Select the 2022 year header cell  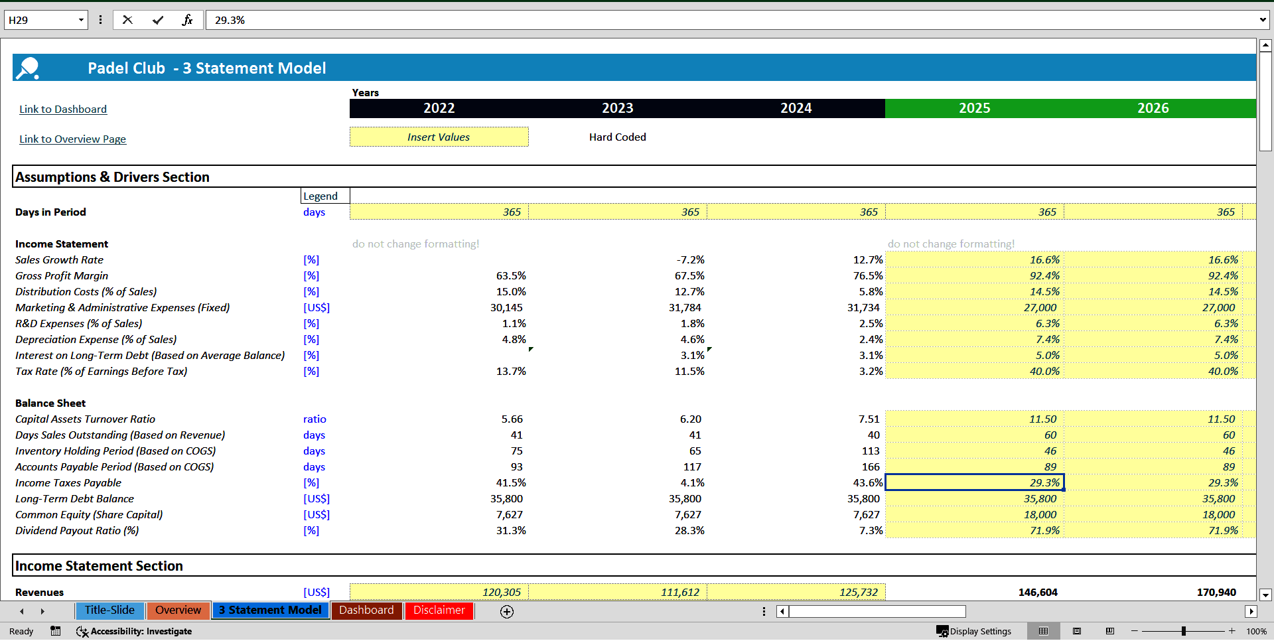tap(439, 108)
